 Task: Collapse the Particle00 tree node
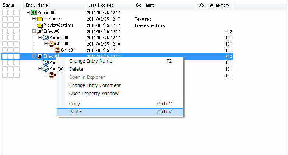click(x=40, y=38)
